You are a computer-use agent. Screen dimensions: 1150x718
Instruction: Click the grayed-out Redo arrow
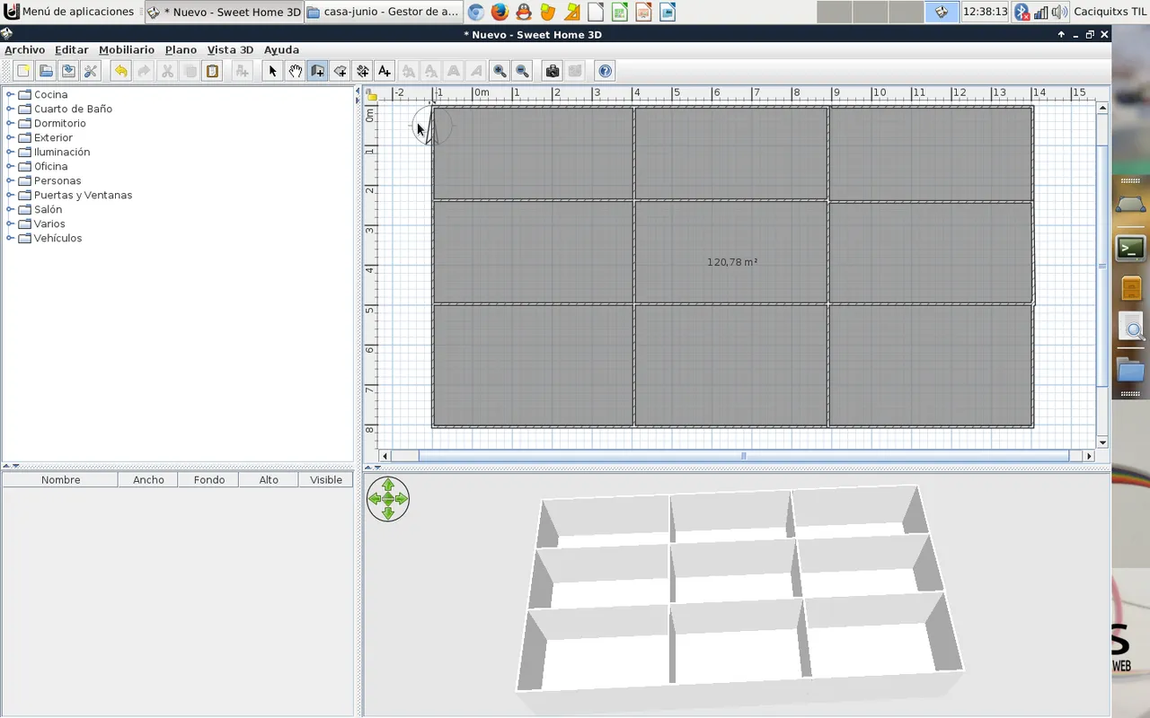point(144,71)
